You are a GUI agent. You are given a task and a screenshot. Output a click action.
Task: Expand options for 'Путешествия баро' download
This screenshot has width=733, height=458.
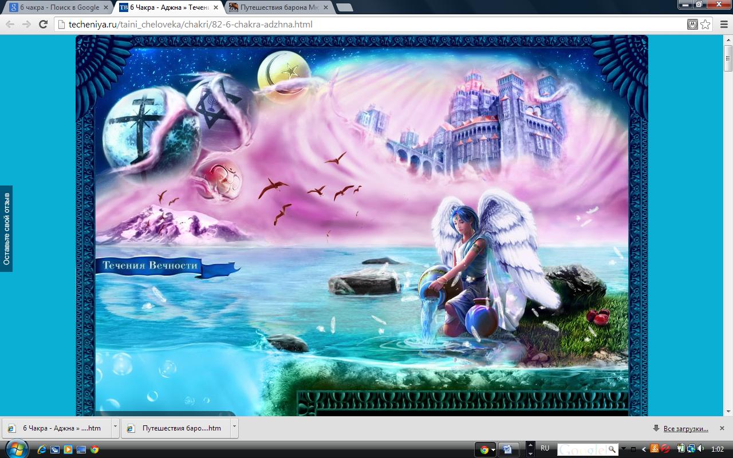click(x=234, y=428)
